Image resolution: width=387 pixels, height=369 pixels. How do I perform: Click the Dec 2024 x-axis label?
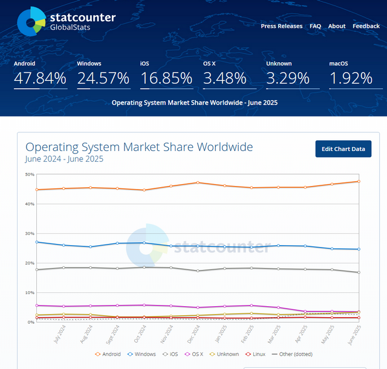[193, 334]
